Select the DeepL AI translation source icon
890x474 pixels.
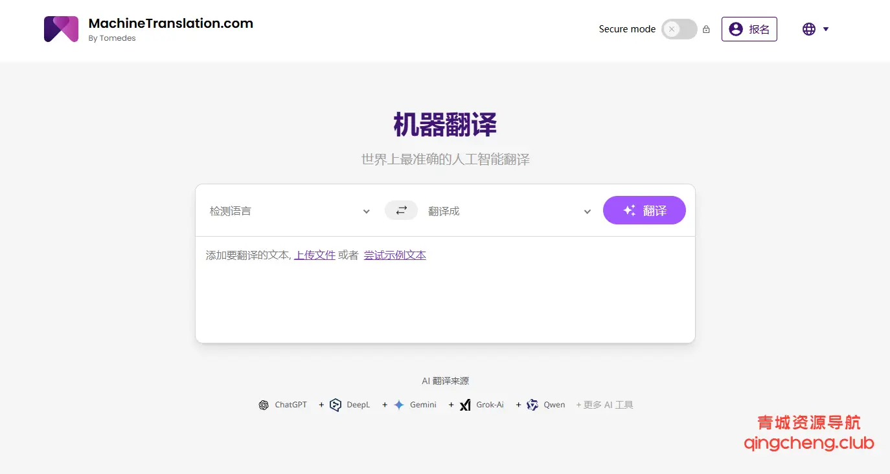(x=335, y=404)
